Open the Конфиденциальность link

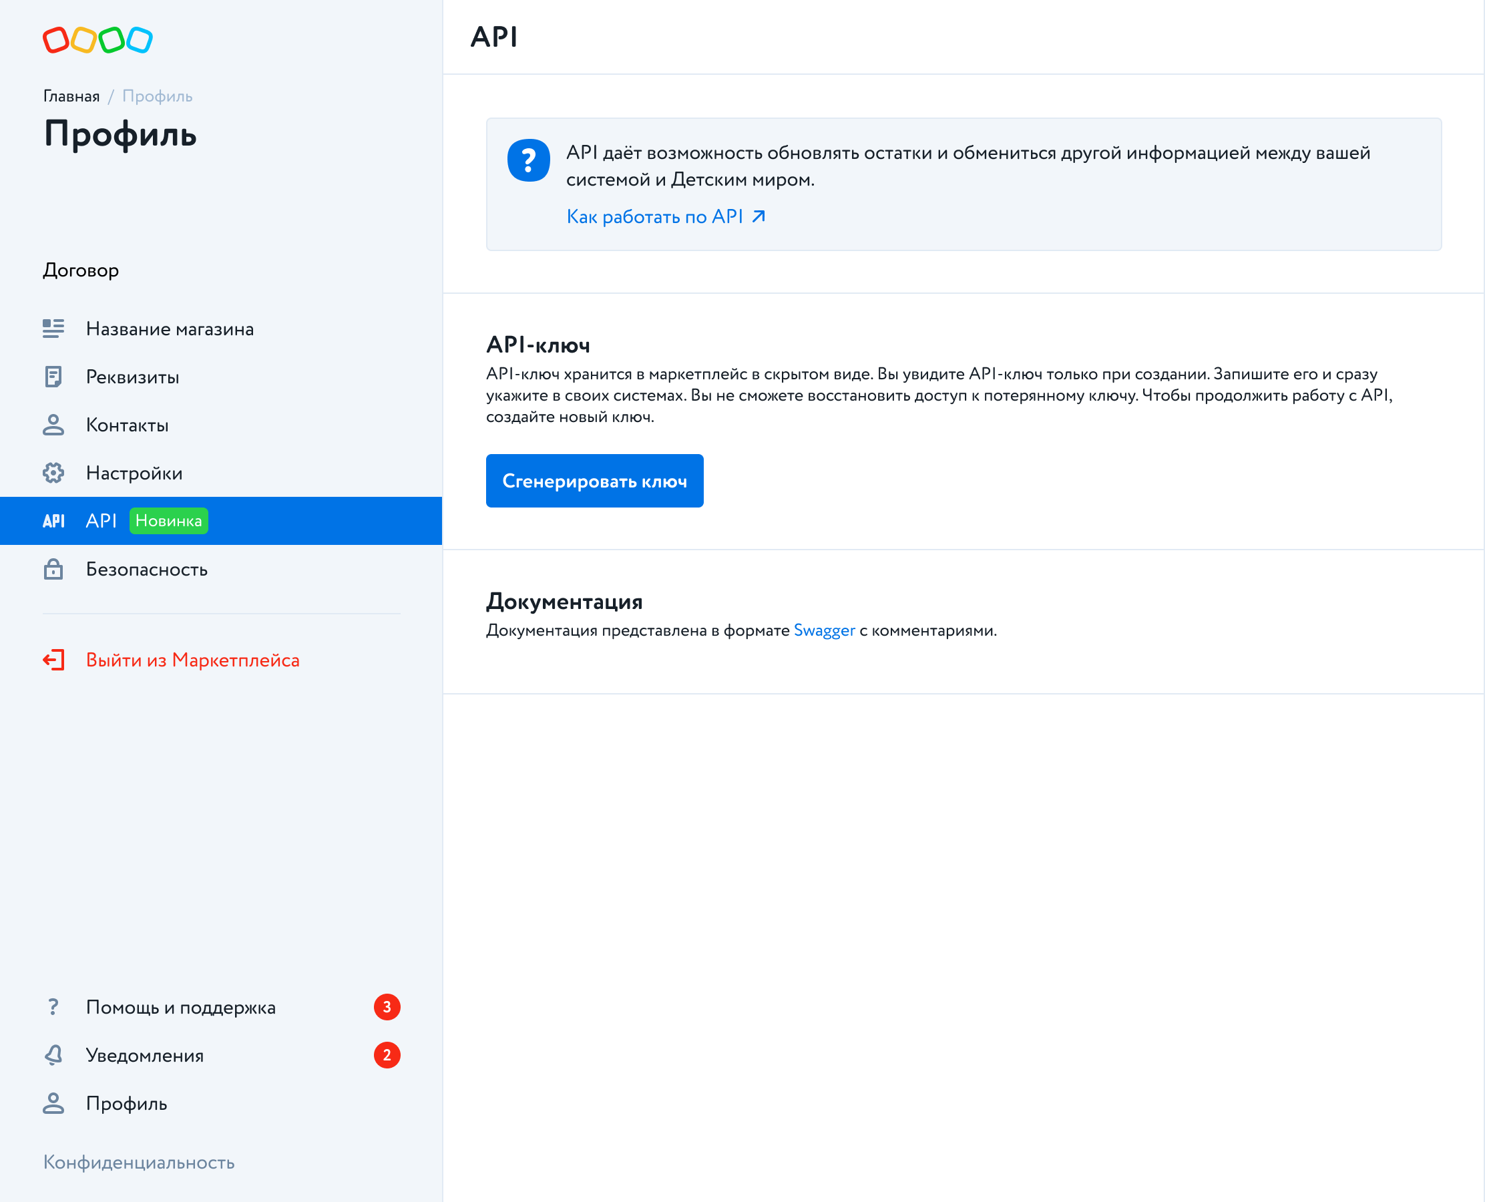139,1162
